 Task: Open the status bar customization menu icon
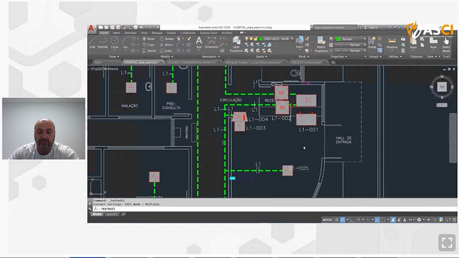[x=454, y=220]
